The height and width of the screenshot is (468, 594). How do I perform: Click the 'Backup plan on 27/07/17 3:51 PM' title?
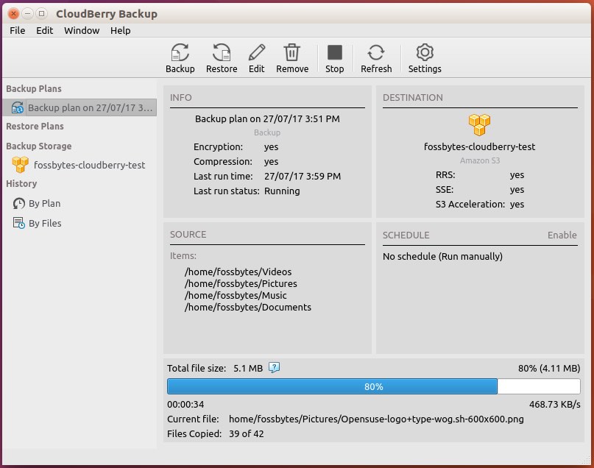pos(267,119)
